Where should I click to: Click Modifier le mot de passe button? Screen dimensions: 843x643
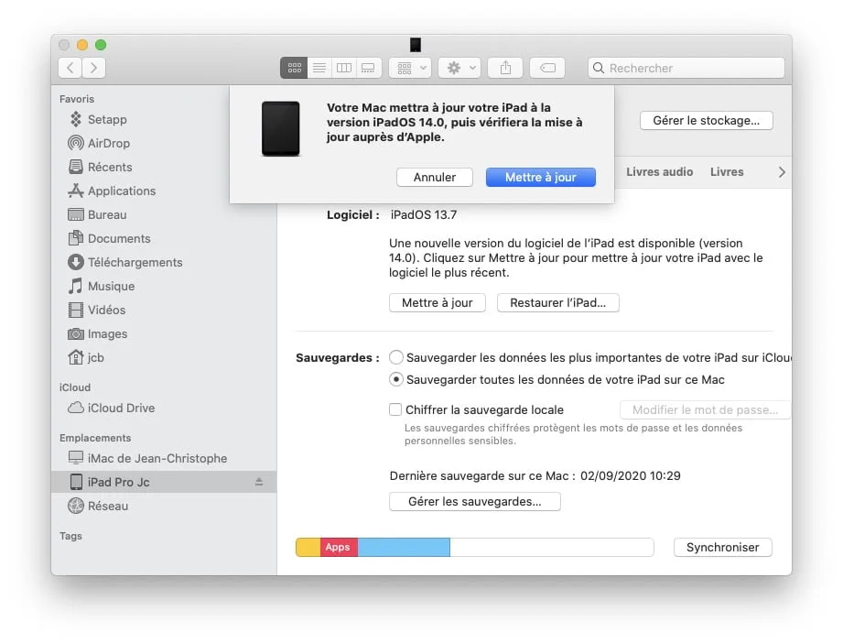[705, 409]
